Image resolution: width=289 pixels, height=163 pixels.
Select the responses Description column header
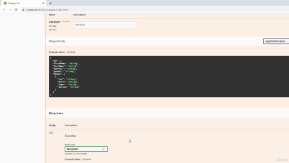(x=71, y=125)
